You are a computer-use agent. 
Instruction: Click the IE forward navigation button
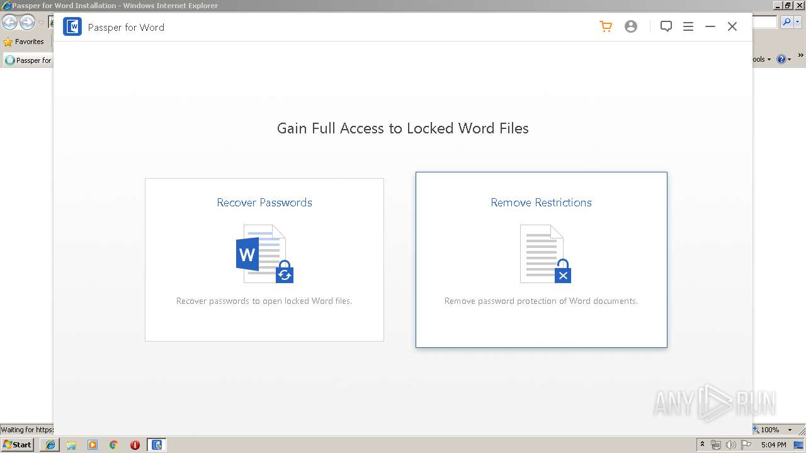[27, 23]
